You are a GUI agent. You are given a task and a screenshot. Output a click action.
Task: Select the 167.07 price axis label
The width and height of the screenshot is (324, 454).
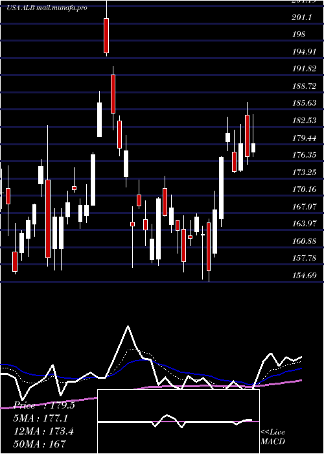pos(305,207)
